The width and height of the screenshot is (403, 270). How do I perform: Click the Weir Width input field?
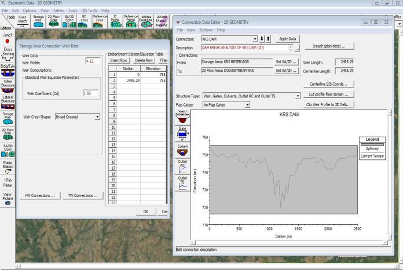[92, 60]
